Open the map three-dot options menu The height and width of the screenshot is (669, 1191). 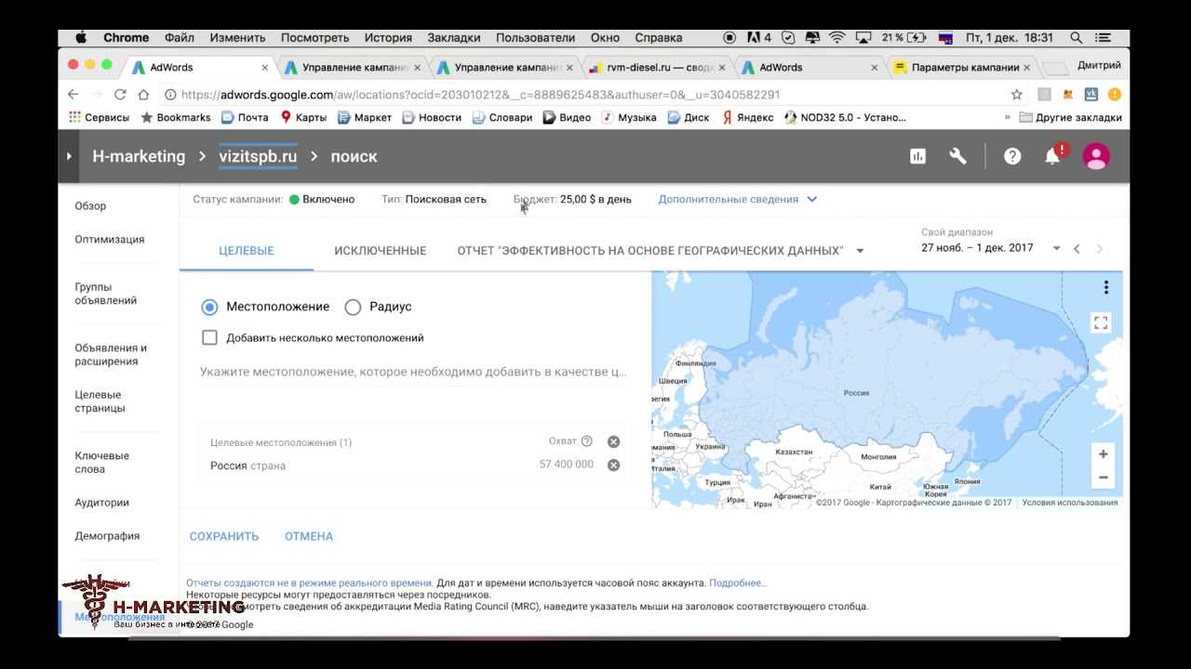pyautogui.click(x=1105, y=287)
